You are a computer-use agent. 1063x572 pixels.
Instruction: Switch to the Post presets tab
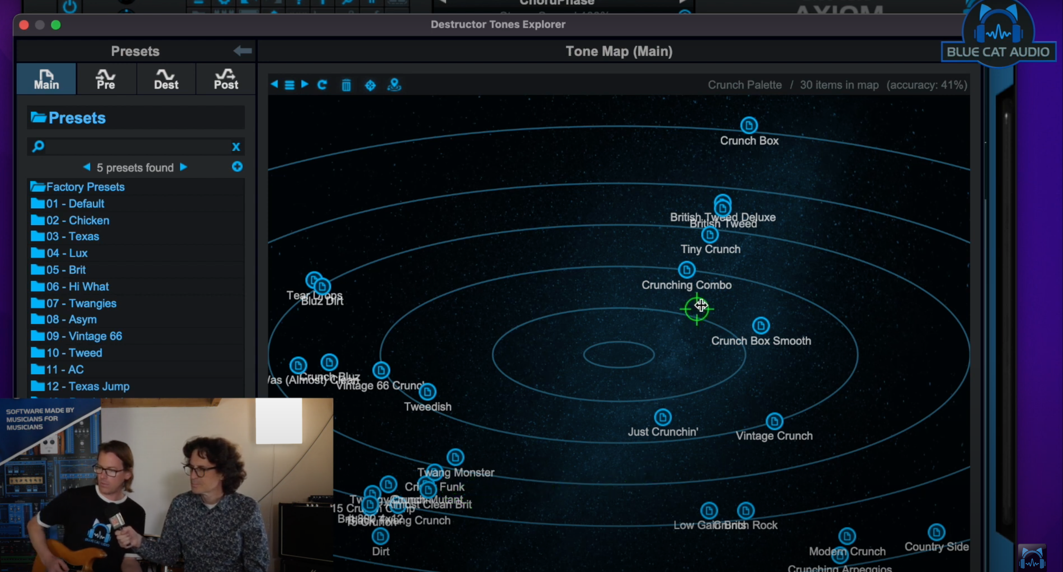(x=226, y=79)
